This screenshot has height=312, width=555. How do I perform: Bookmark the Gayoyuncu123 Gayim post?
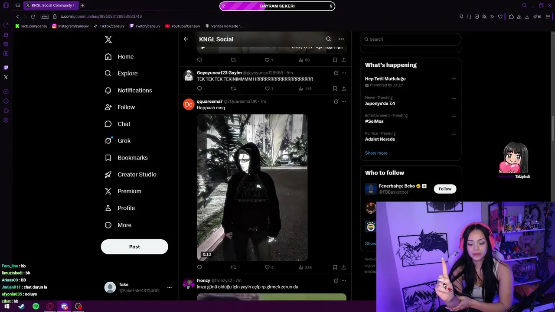click(335, 88)
